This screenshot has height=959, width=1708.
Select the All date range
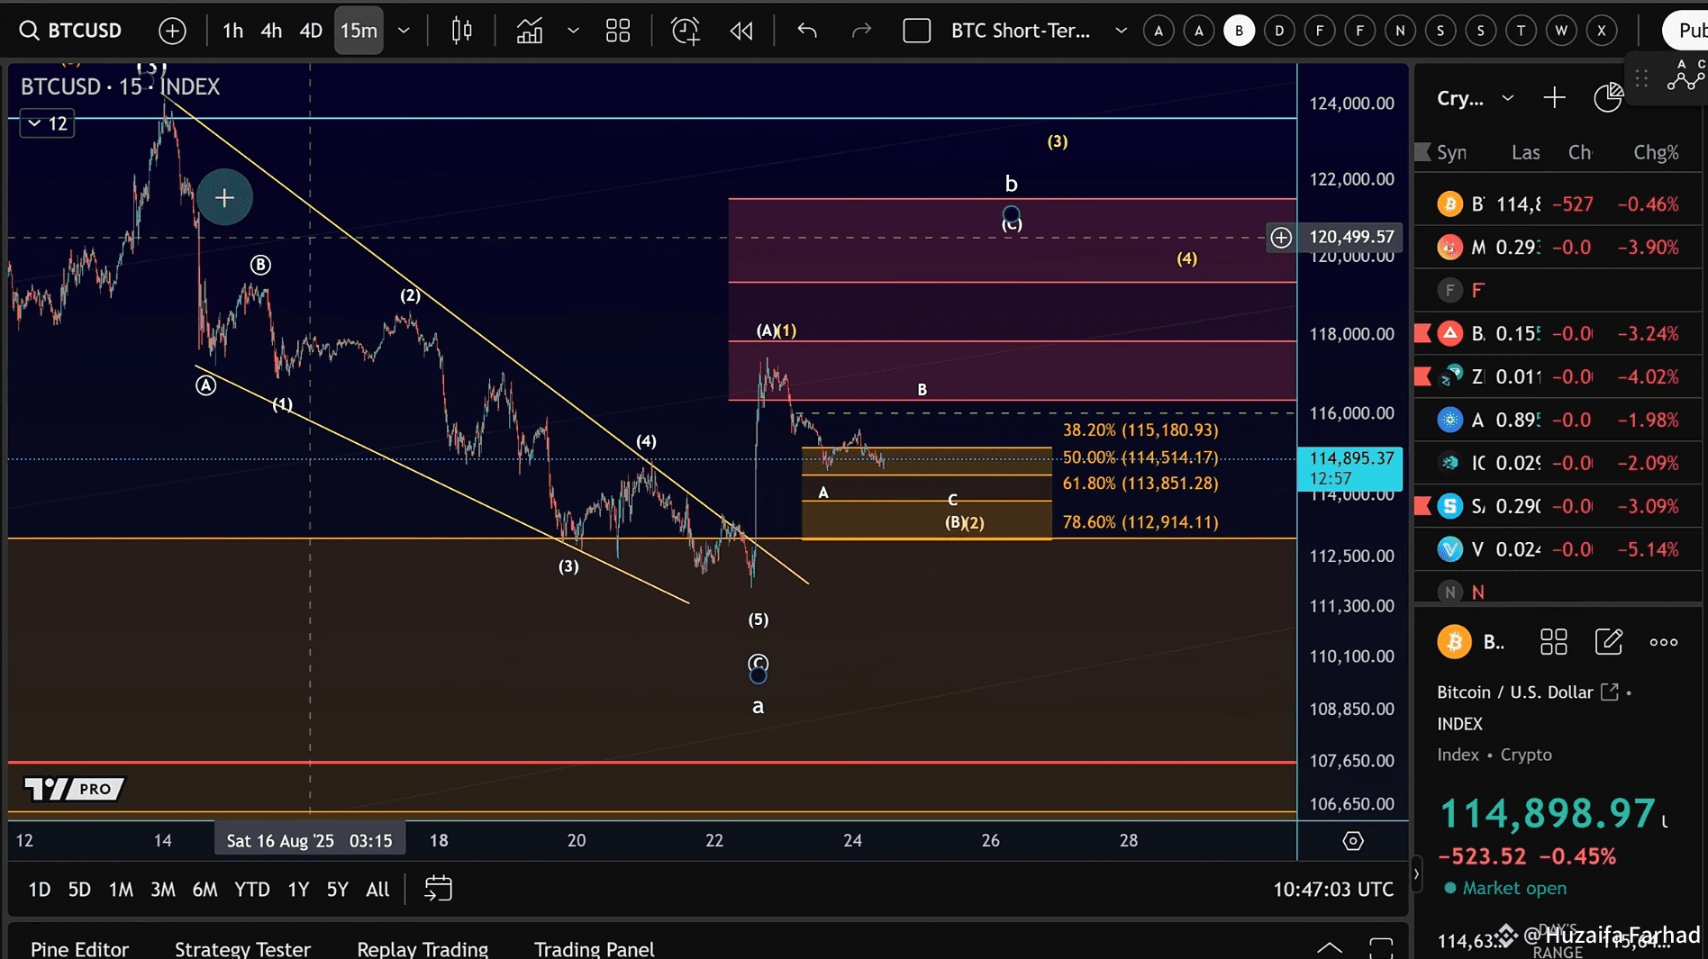(x=377, y=890)
